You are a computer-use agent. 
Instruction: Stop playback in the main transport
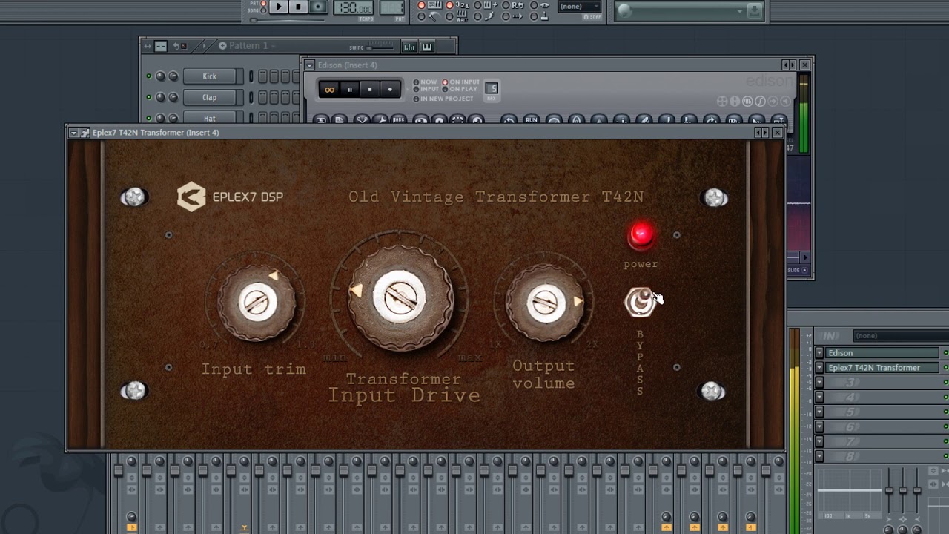[x=298, y=7]
